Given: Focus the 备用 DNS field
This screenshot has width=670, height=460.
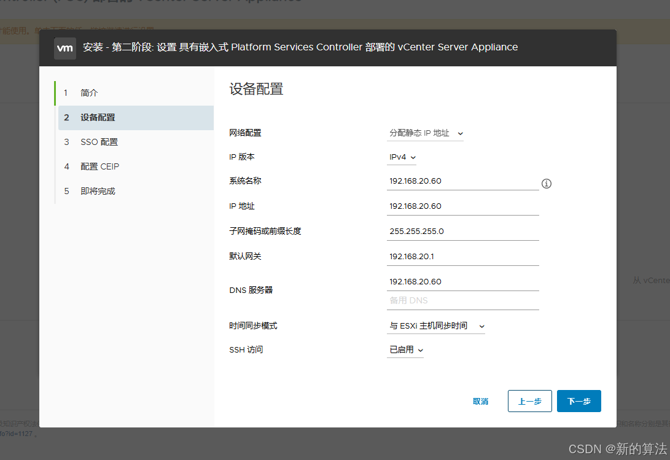Looking at the screenshot, I should 463,300.
